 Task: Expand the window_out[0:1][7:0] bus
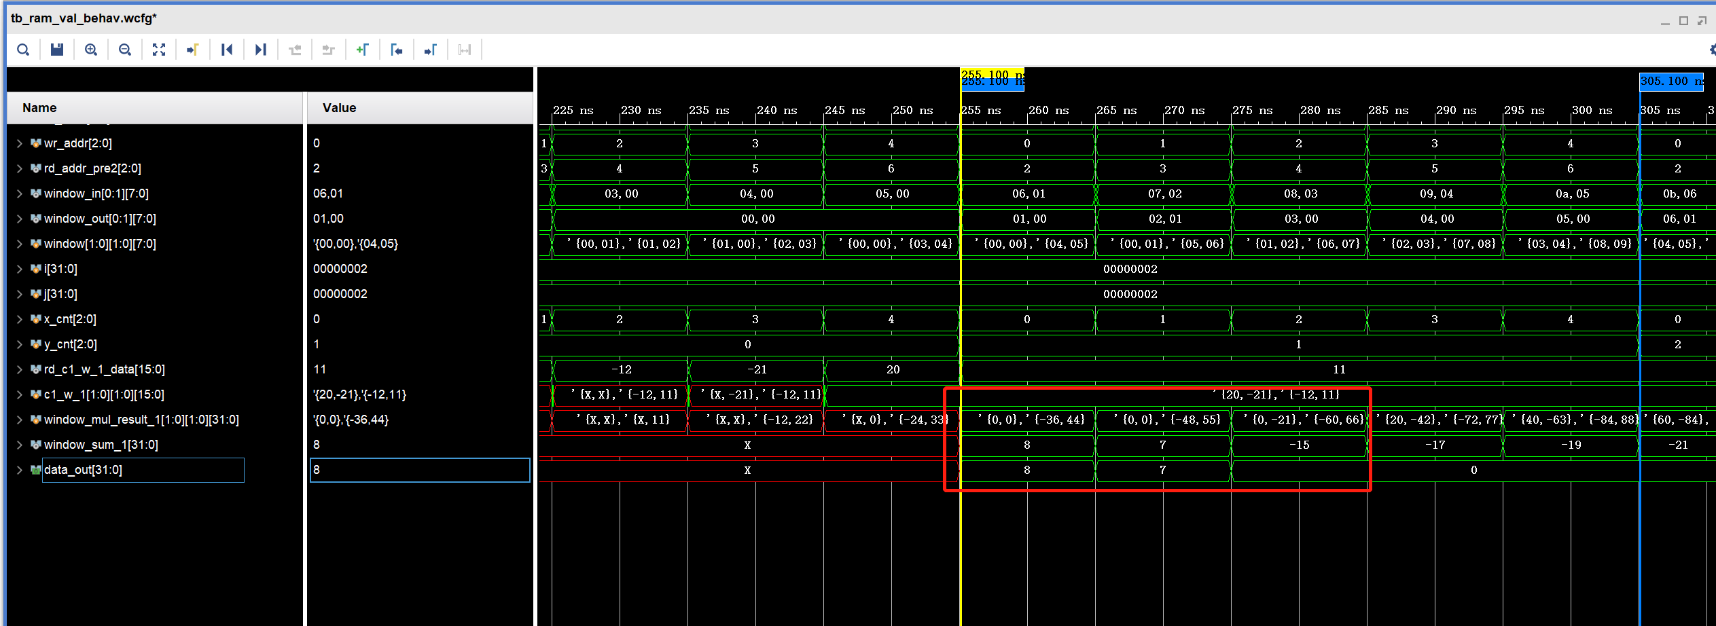click(19, 219)
